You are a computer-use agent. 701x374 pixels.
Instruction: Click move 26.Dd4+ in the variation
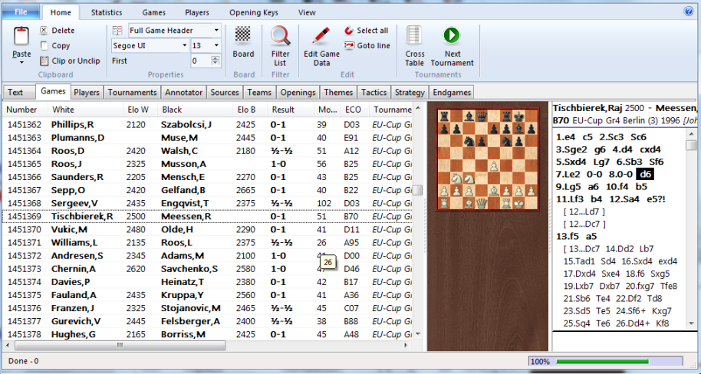coord(633,323)
